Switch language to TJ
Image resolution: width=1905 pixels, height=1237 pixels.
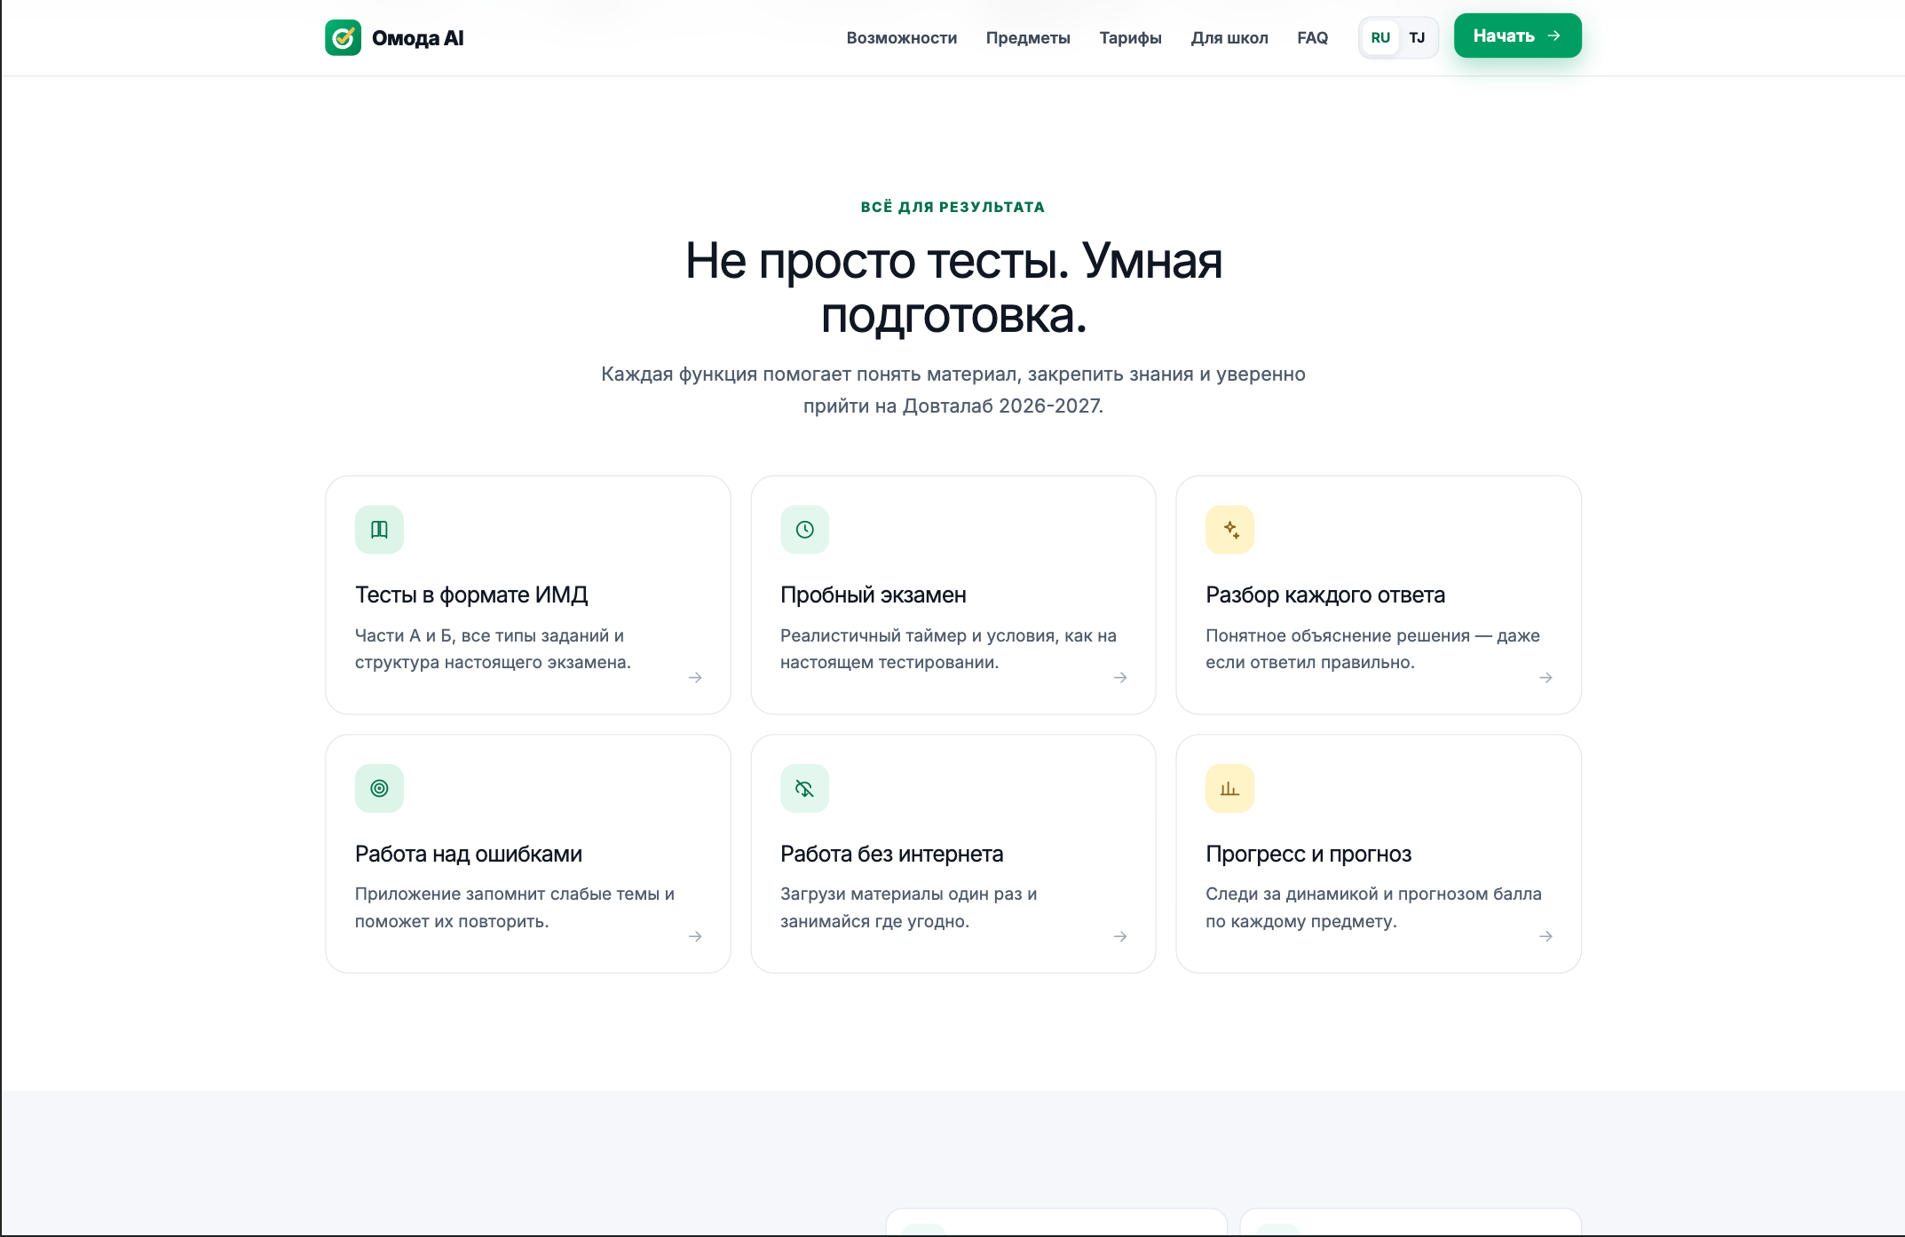1417,38
